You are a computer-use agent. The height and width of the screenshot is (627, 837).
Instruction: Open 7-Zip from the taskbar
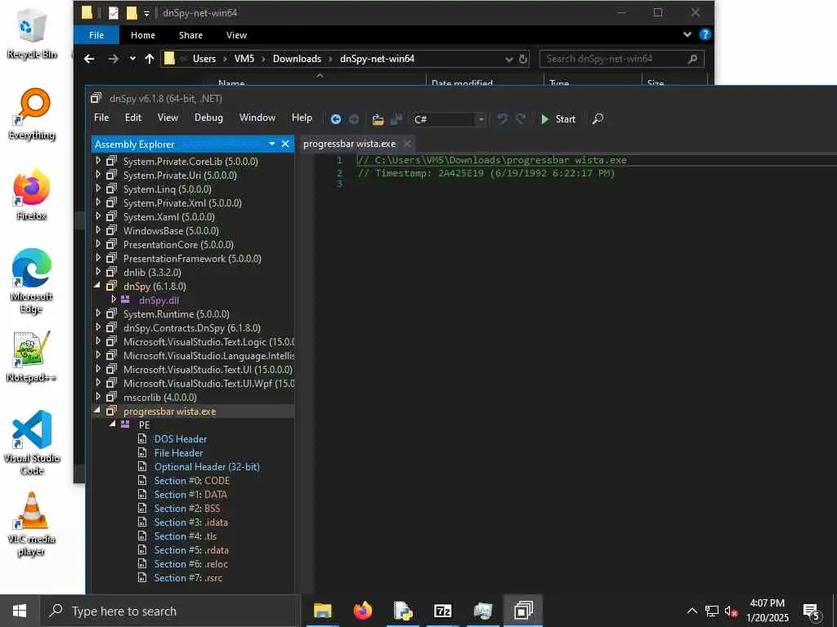coord(442,611)
